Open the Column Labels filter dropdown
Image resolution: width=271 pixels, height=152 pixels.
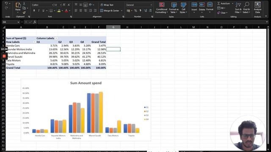pos(56,38)
